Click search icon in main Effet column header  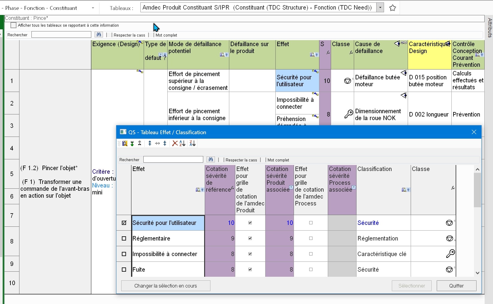(312, 55)
